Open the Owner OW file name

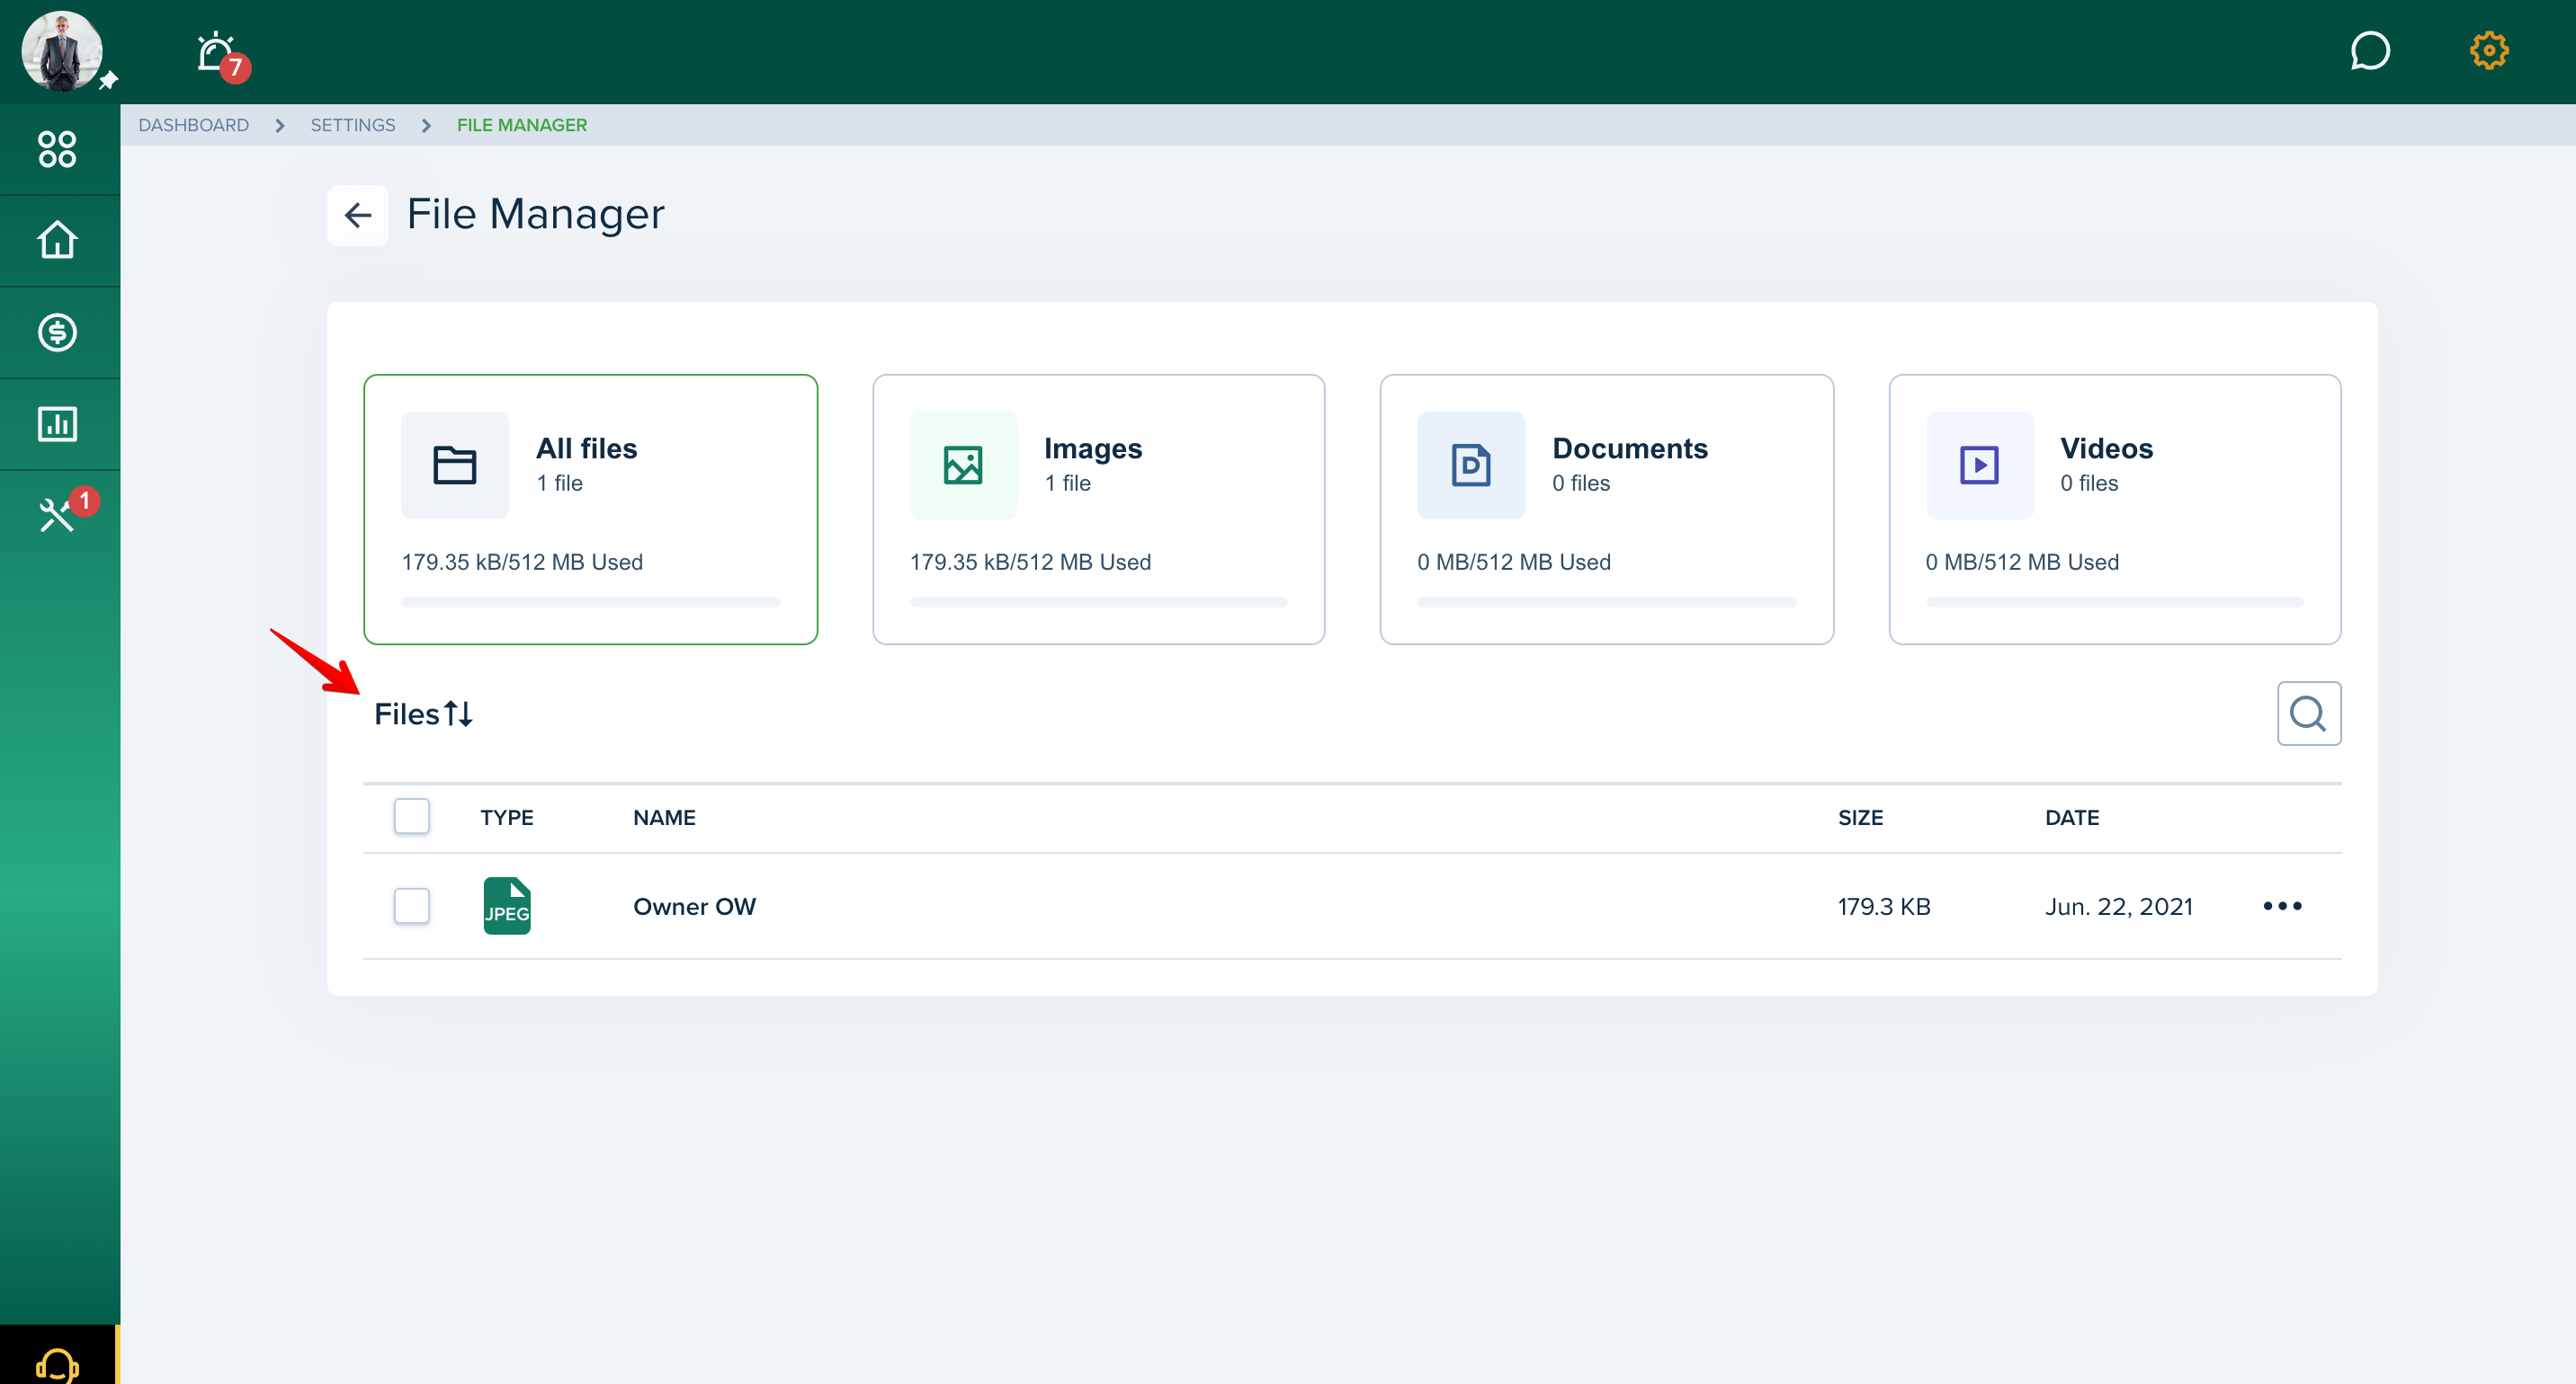pyautogui.click(x=695, y=907)
